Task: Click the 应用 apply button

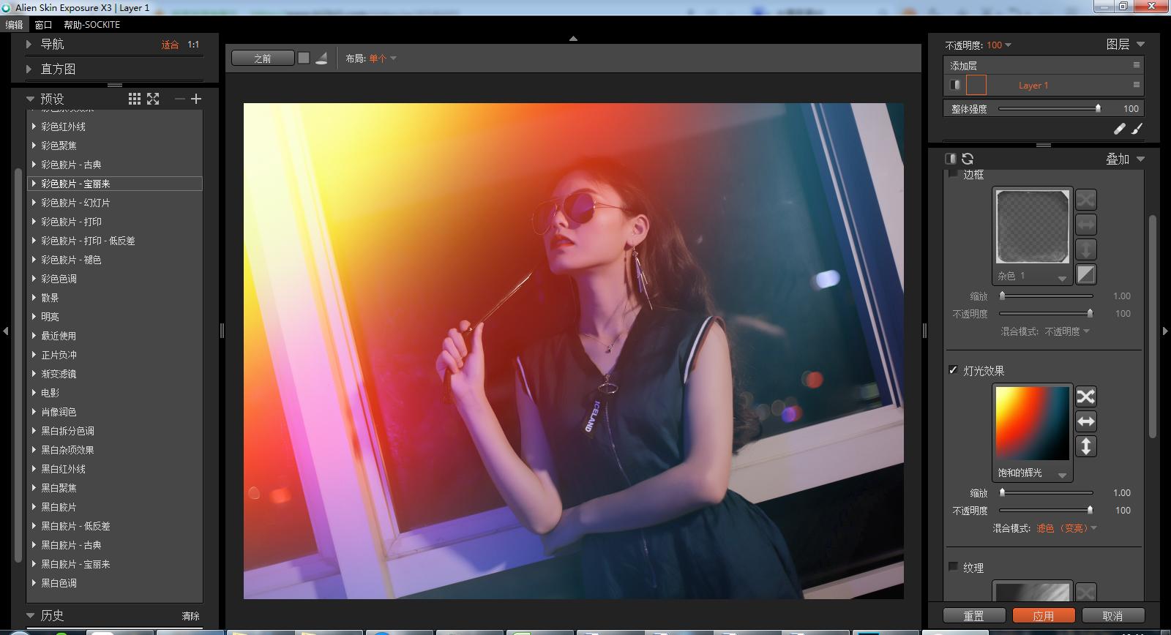Action: point(1043,616)
